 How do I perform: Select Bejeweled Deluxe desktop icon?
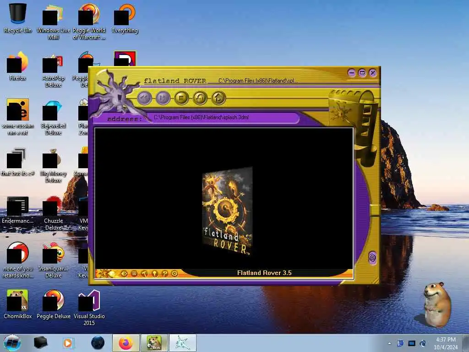(53, 117)
